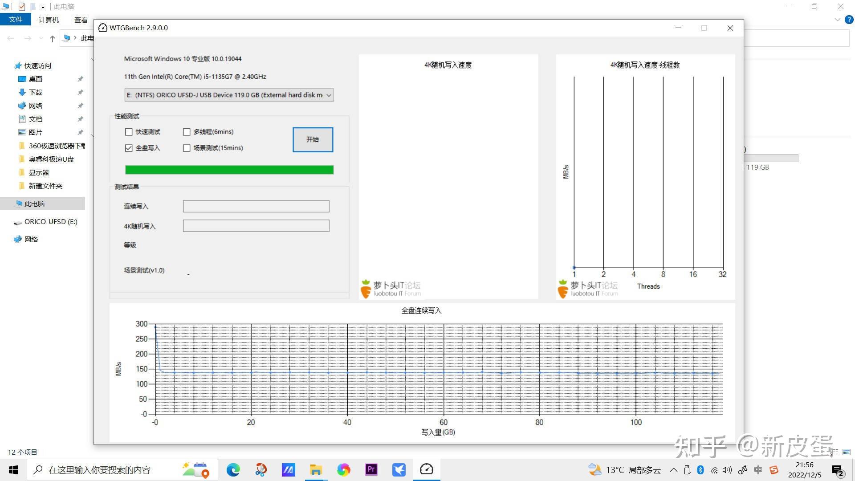Open the 文件 menu tab
Image resolution: width=855 pixels, height=481 pixels.
pos(15,20)
